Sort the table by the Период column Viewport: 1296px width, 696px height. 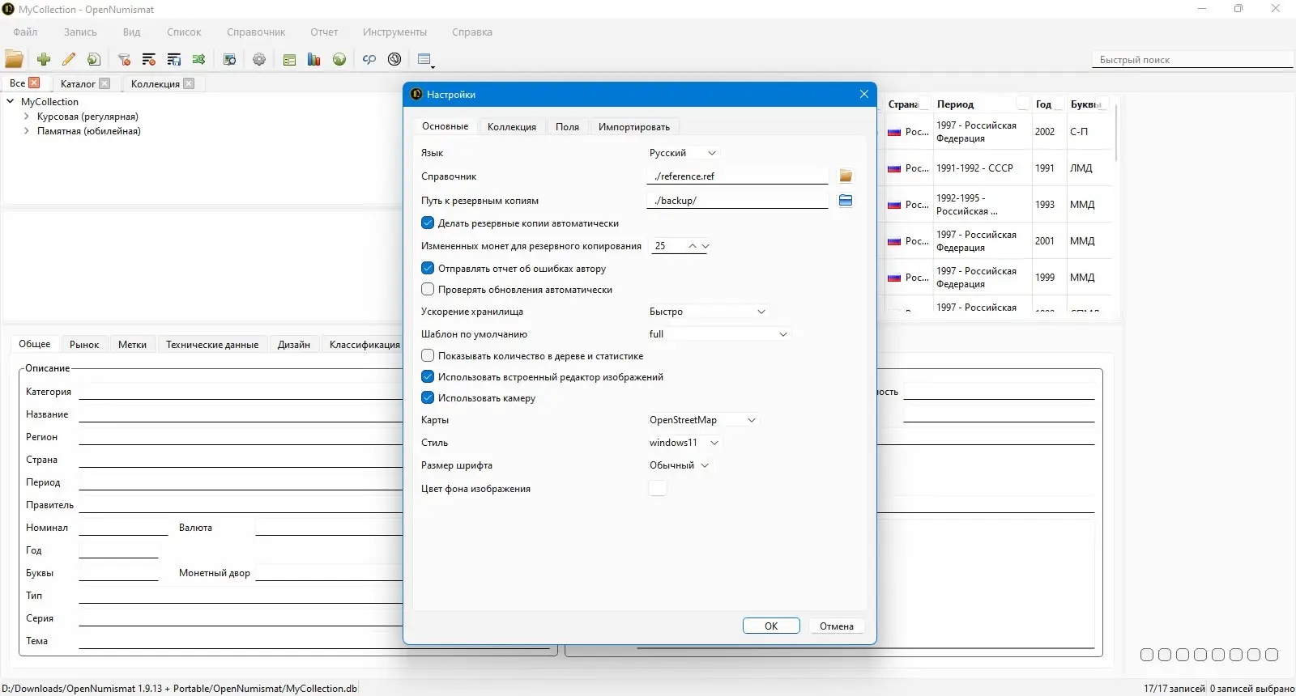coord(981,104)
